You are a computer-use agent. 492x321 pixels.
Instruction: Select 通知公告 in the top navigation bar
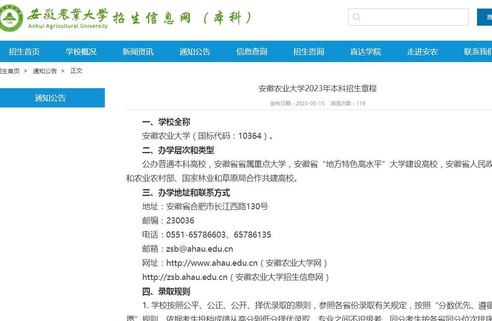195,51
